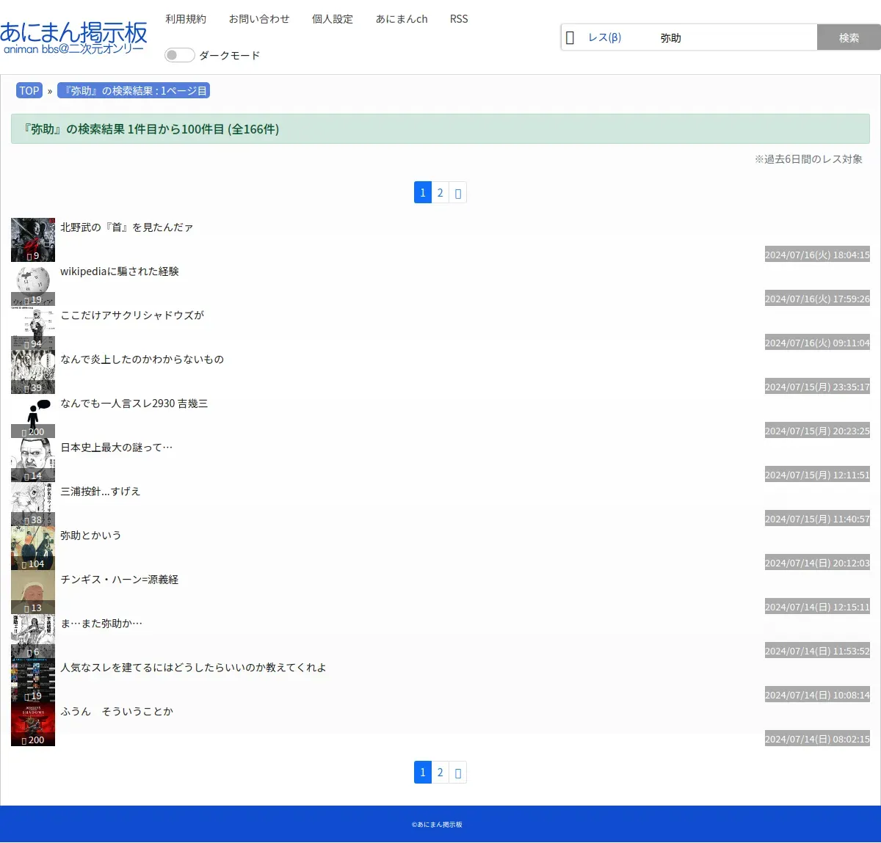This screenshot has width=881, height=843.
Task: Open thread なんで炎上したのかわからないもの
Action: 142,360
